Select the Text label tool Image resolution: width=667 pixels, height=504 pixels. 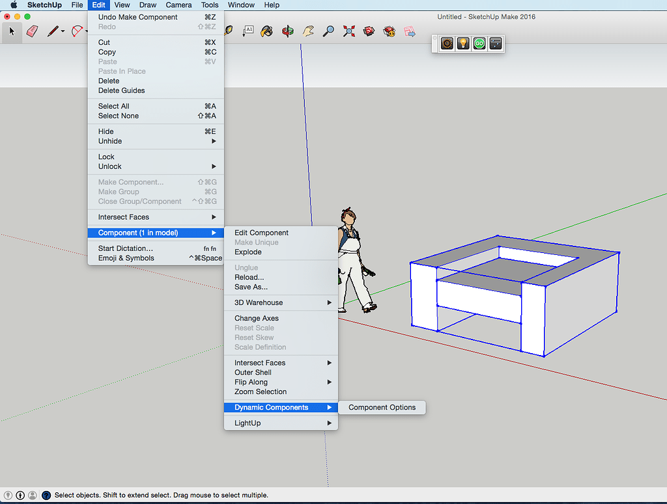point(248,31)
